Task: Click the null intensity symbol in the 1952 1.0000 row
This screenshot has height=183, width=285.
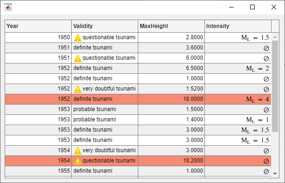Action: 266,79
